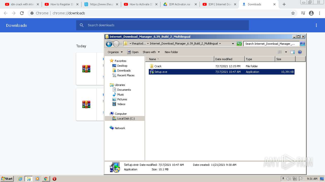Select the Crack folder icon

click(x=152, y=66)
